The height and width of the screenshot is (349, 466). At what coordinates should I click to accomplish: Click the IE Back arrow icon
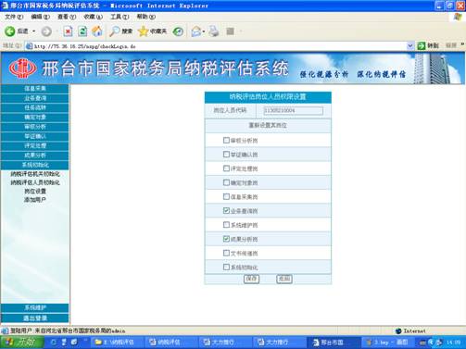pyautogui.click(x=10, y=31)
